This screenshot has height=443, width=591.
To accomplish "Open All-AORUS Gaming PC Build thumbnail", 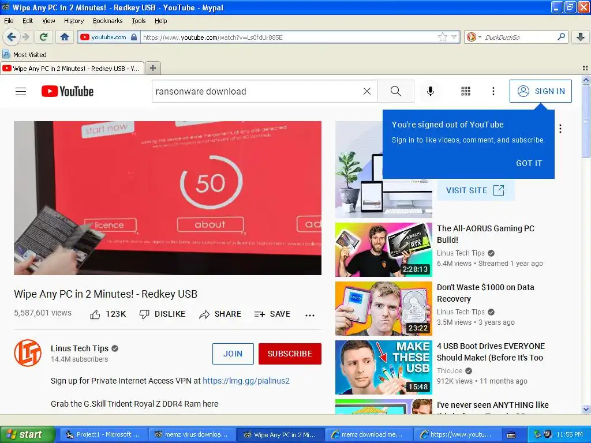I will tap(384, 250).
